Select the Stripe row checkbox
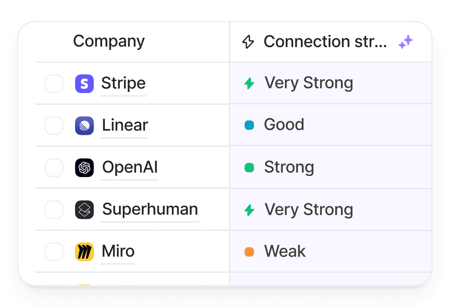Viewport: 449px width, 307px height. [54, 83]
